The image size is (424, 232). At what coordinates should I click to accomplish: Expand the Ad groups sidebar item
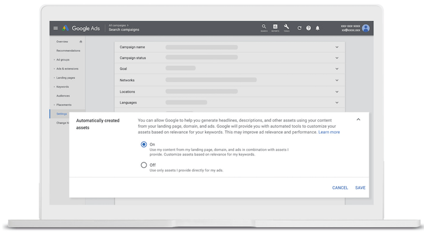pyautogui.click(x=54, y=59)
